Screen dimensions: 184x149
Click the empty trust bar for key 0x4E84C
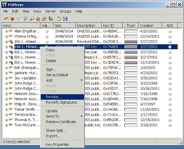[131, 31]
